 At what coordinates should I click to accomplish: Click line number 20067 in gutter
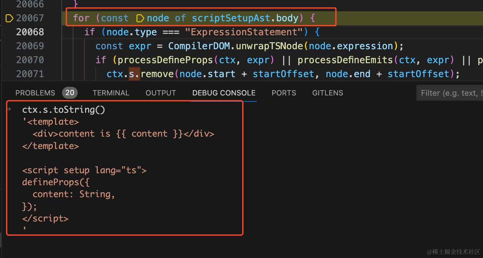tap(30, 18)
